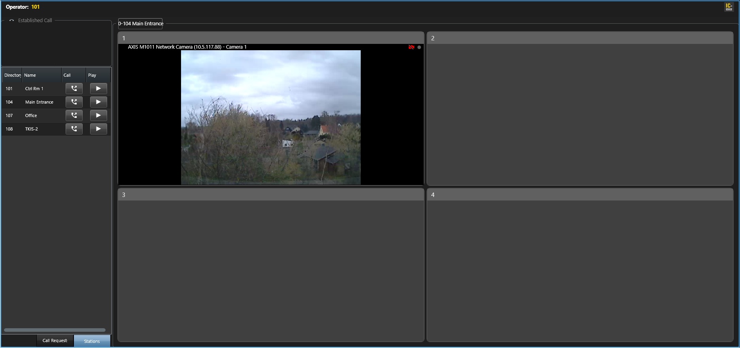The width and height of the screenshot is (740, 348).
Task: Call the Office station 107
Action: [x=74, y=115]
